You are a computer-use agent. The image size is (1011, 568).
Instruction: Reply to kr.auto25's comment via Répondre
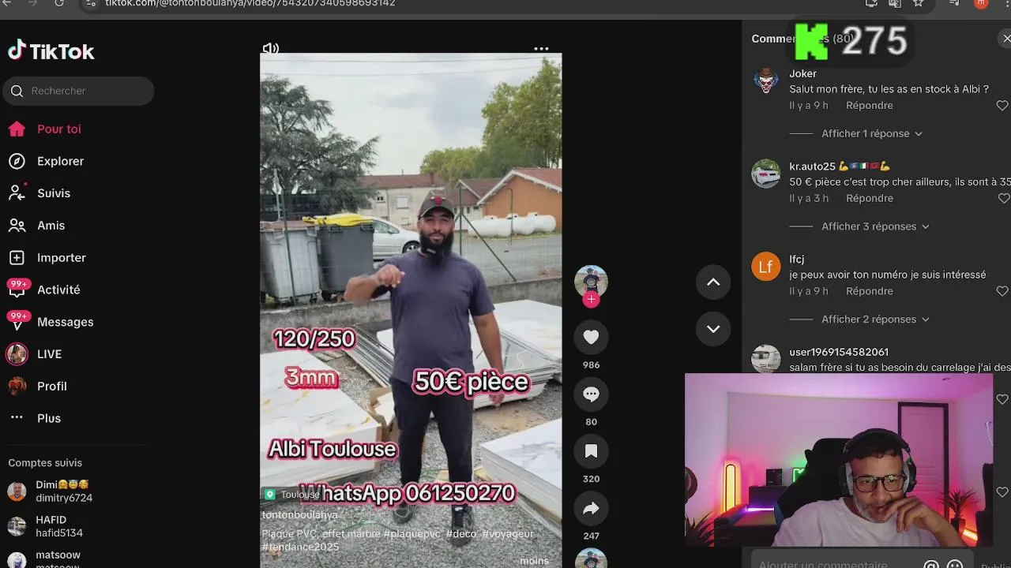[x=870, y=199]
